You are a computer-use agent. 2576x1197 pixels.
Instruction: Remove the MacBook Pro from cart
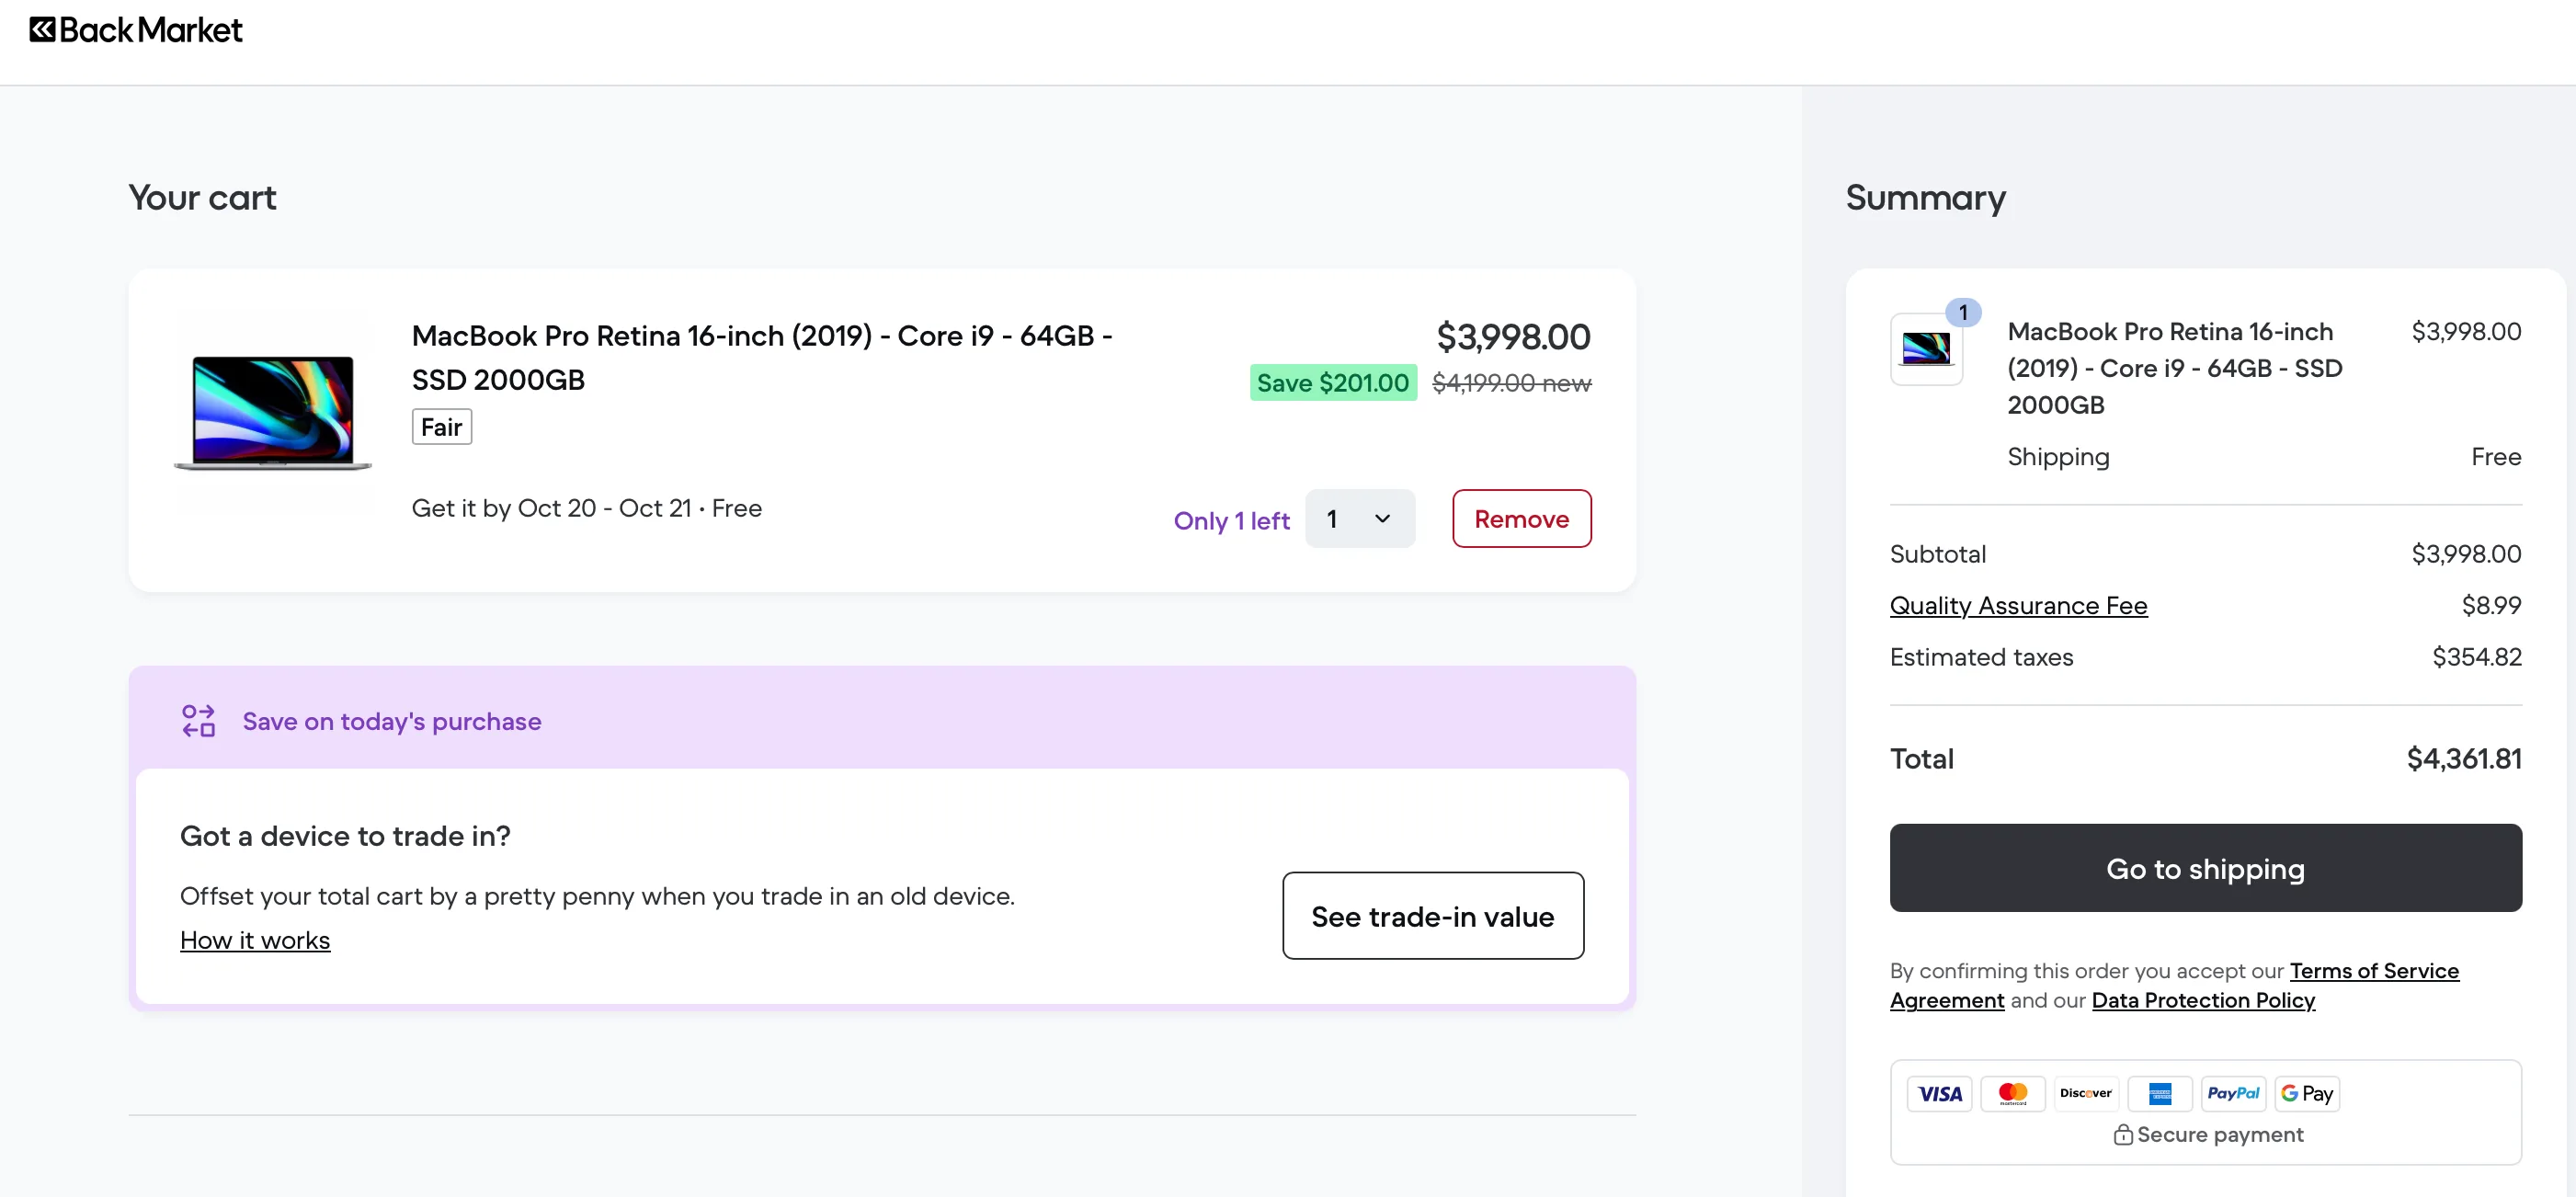coord(1521,519)
